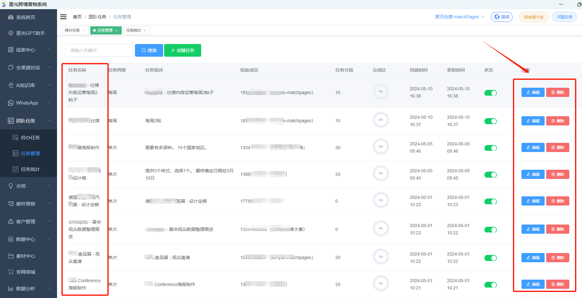
Task: Click the 全渠道对话 chat icon
Action: tap(11, 67)
